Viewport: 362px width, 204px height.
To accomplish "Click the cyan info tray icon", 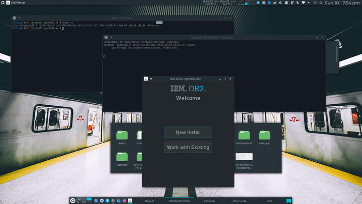I will pos(258,3).
